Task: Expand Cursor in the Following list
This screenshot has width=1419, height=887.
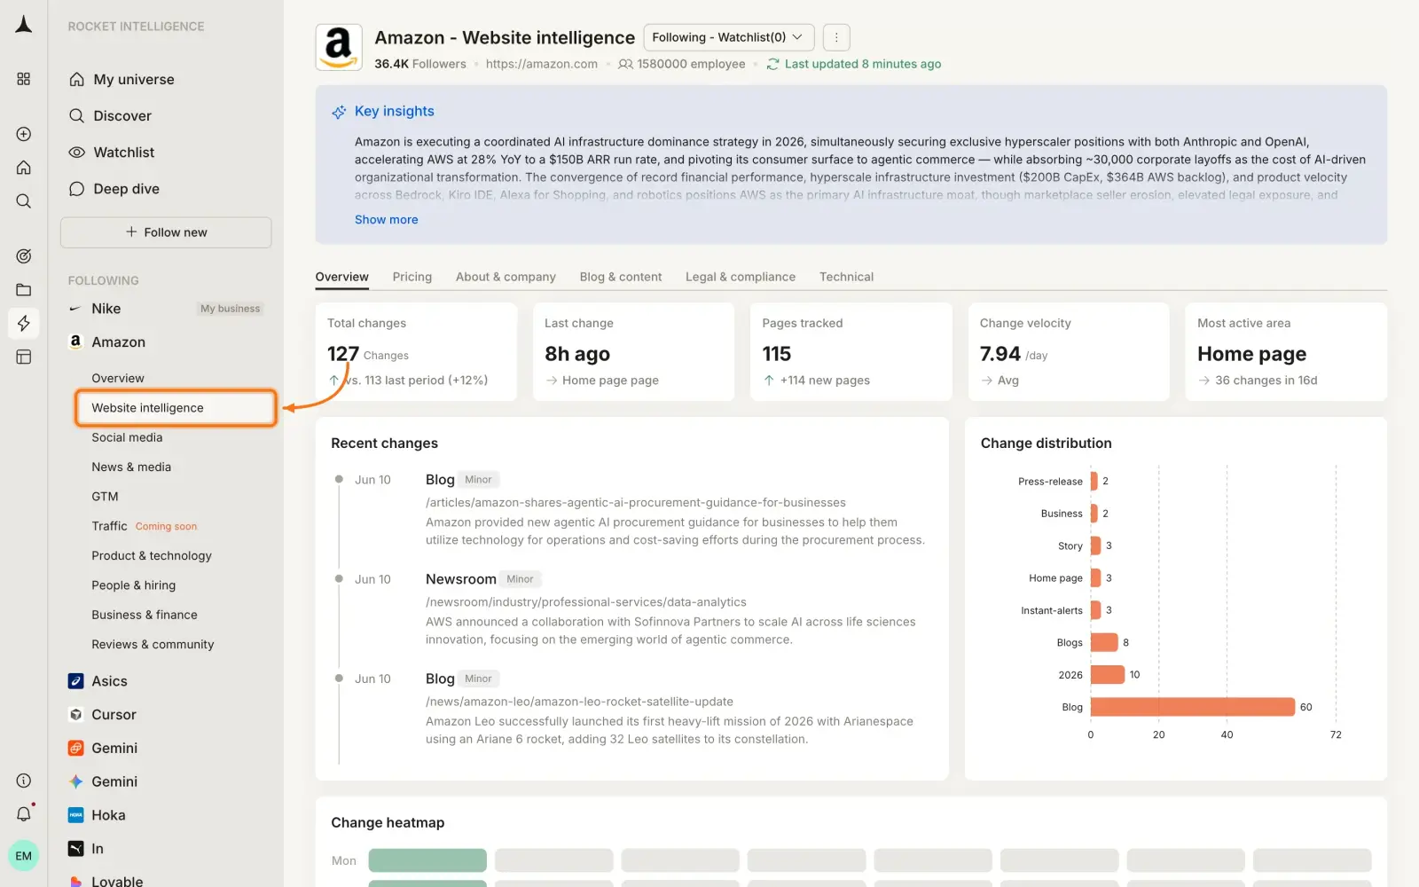Action: point(114,715)
